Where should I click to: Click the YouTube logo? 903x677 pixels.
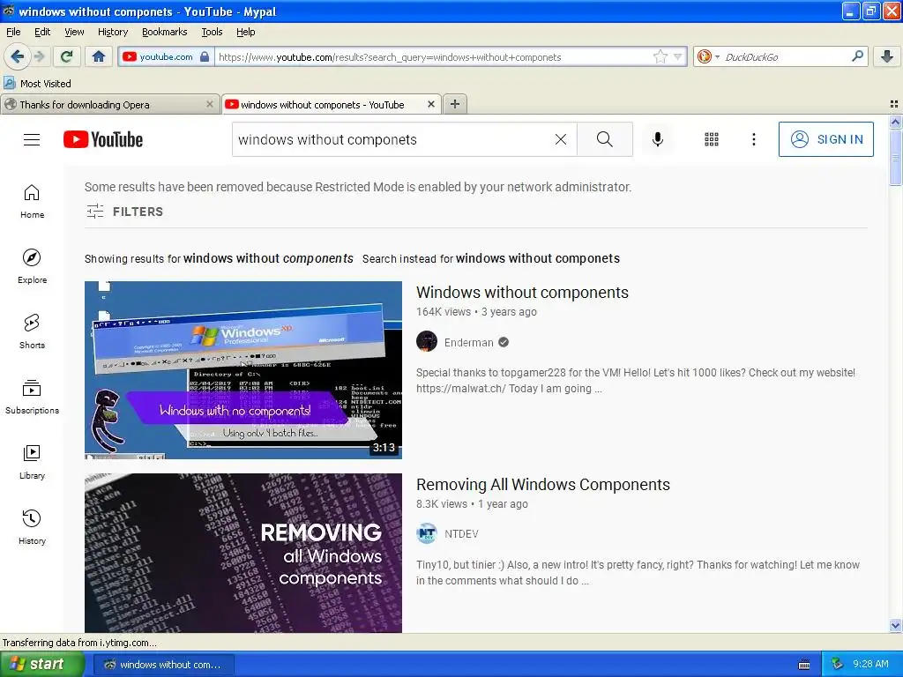click(x=103, y=139)
